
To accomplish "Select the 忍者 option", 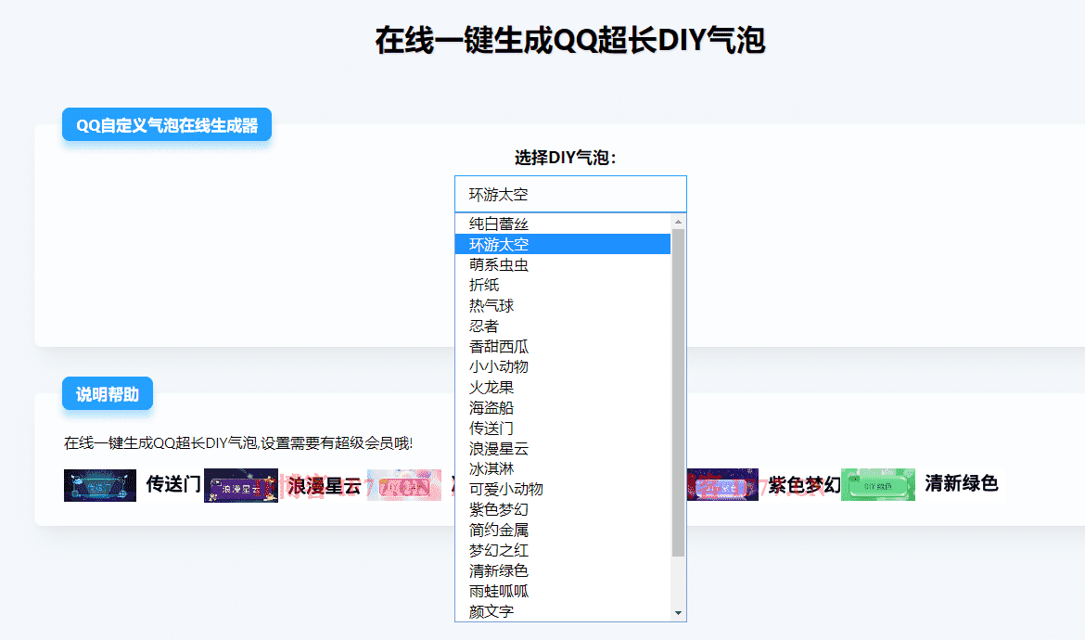I will pos(563,326).
